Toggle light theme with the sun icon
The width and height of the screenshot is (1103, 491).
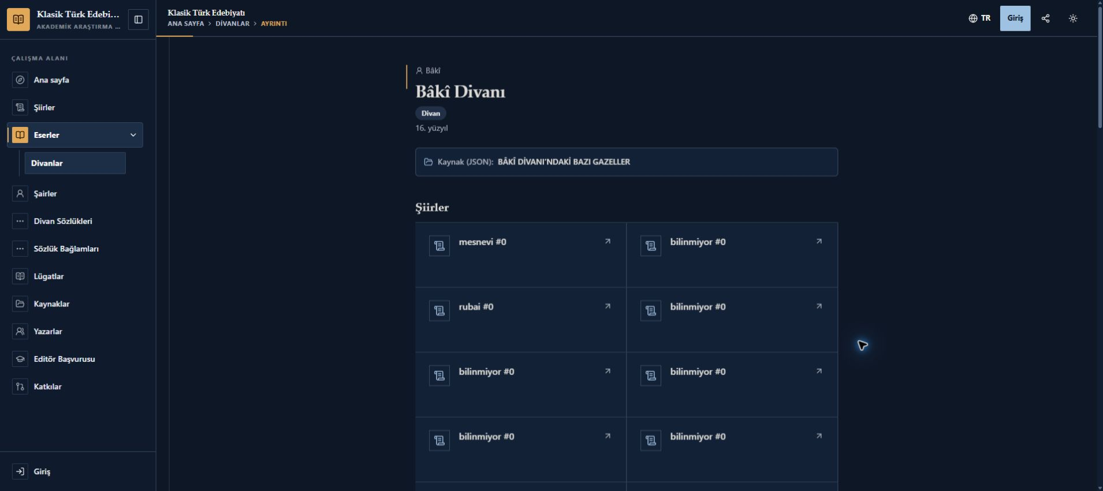click(1073, 18)
